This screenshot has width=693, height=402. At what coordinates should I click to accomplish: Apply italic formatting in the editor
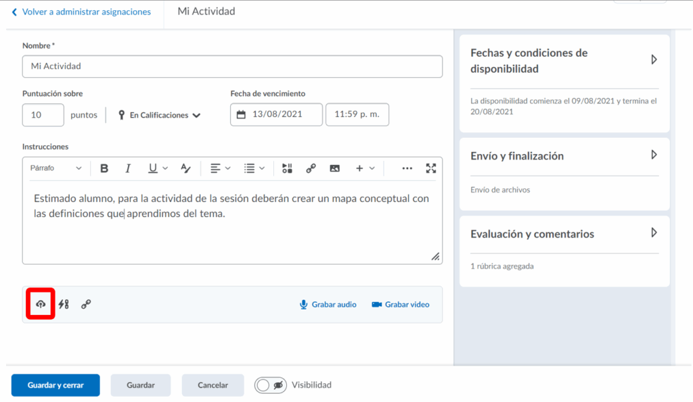(127, 168)
